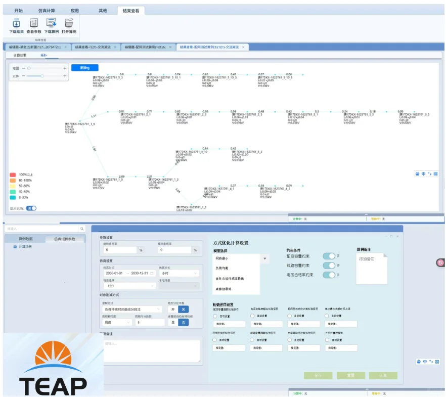Collapse the 模型选择 dropdown arrow
This screenshot has height=397, width=446.
point(265,258)
